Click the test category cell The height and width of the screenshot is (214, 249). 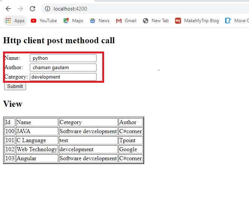coord(88,140)
